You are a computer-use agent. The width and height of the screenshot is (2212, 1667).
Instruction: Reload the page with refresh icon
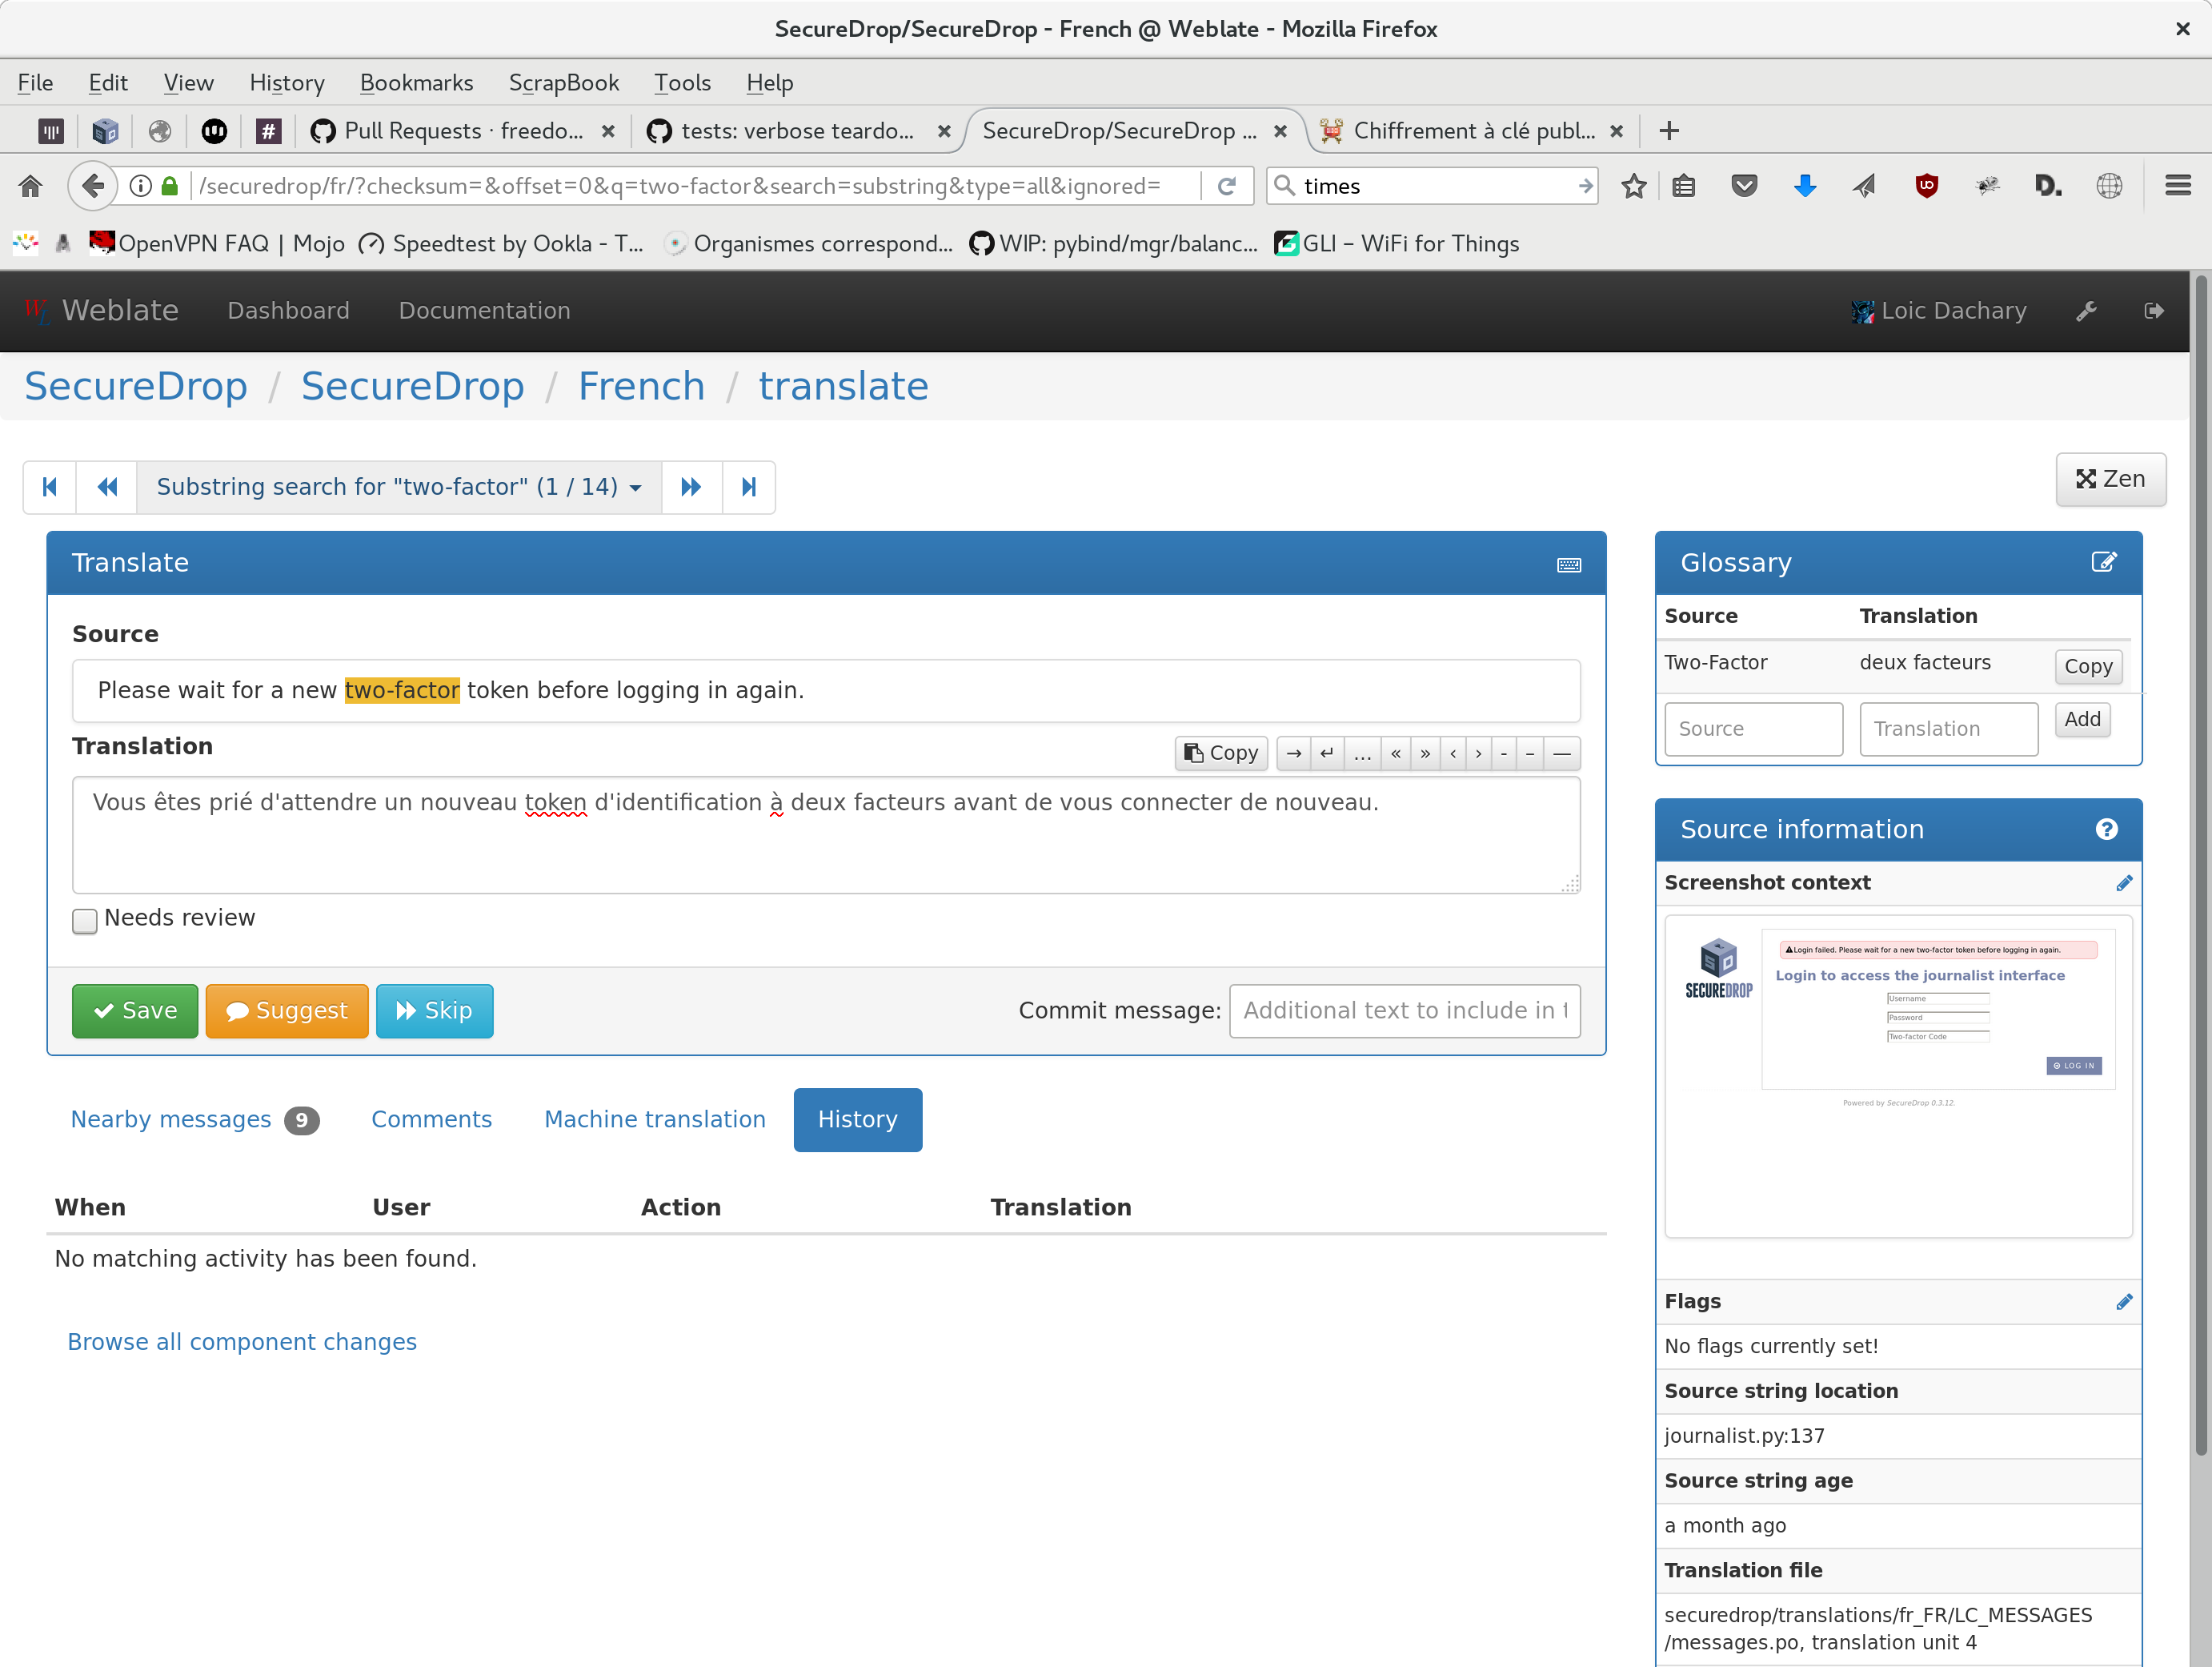[1227, 186]
